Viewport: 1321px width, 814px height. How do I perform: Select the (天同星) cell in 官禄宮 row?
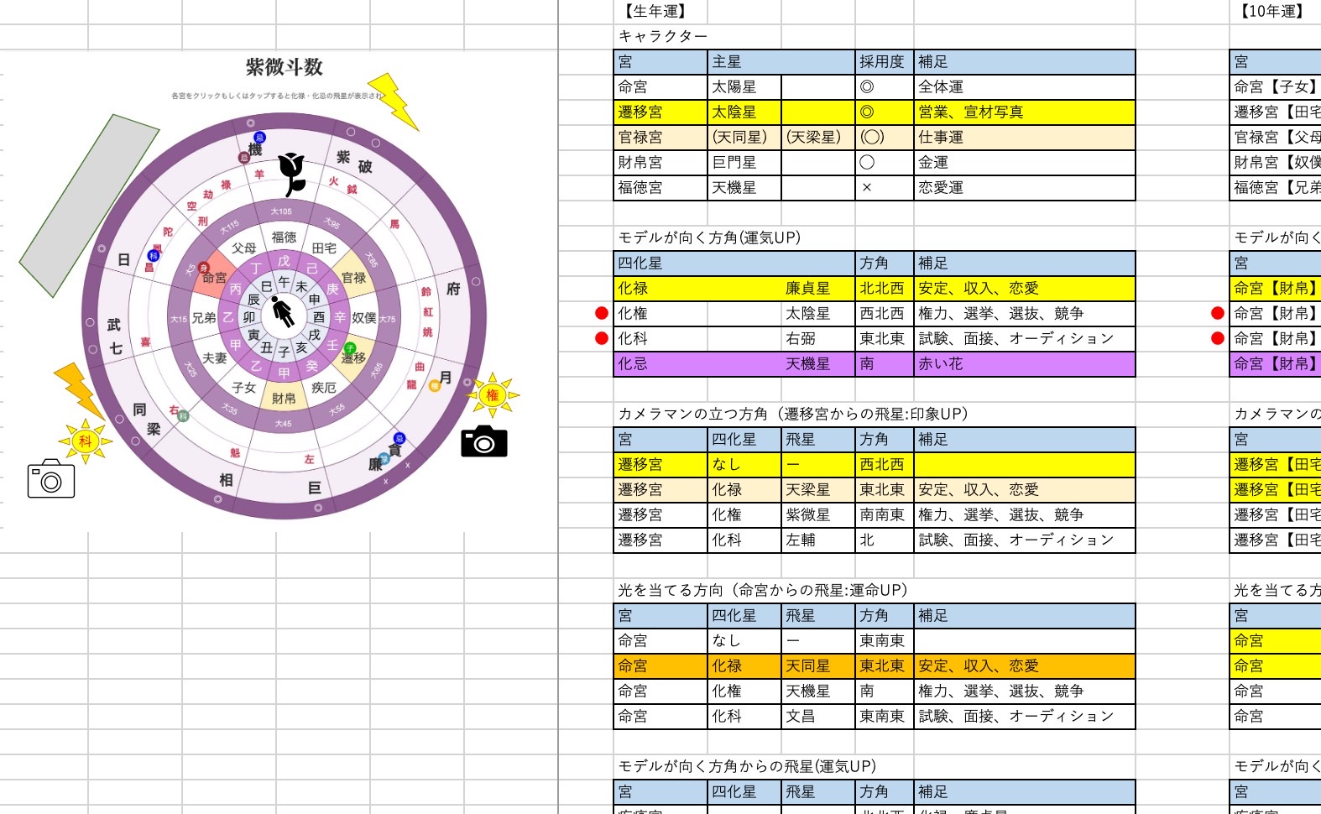point(744,138)
